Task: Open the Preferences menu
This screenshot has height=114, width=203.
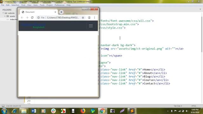Action: click(59, 5)
